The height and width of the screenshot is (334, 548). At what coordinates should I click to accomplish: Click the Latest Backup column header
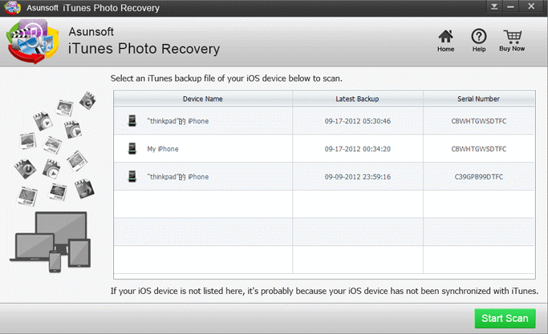pyautogui.click(x=358, y=99)
